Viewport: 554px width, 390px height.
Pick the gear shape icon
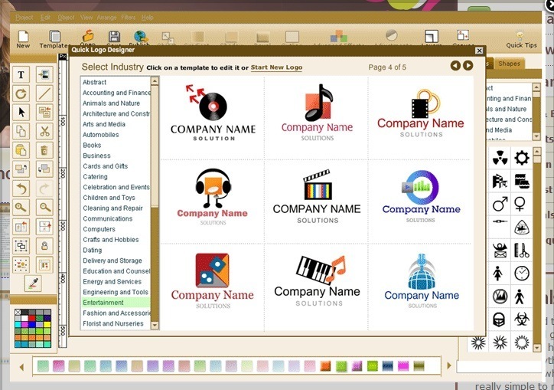(x=522, y=158)
